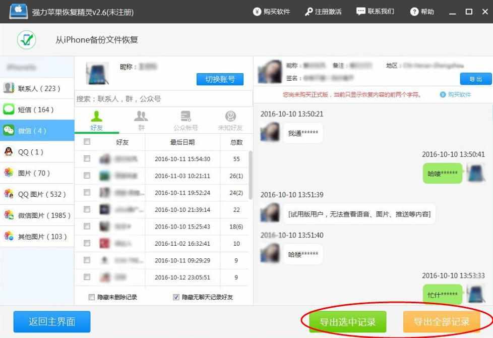The width and height of the screenshot is (493, 338).
Task: Check the row dated 2016-10-12 23:05:51
Action: coord(87,277)
